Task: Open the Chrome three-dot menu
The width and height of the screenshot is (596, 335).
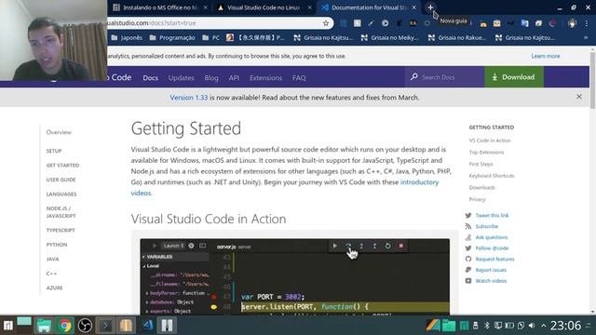Action: [587, 23]
